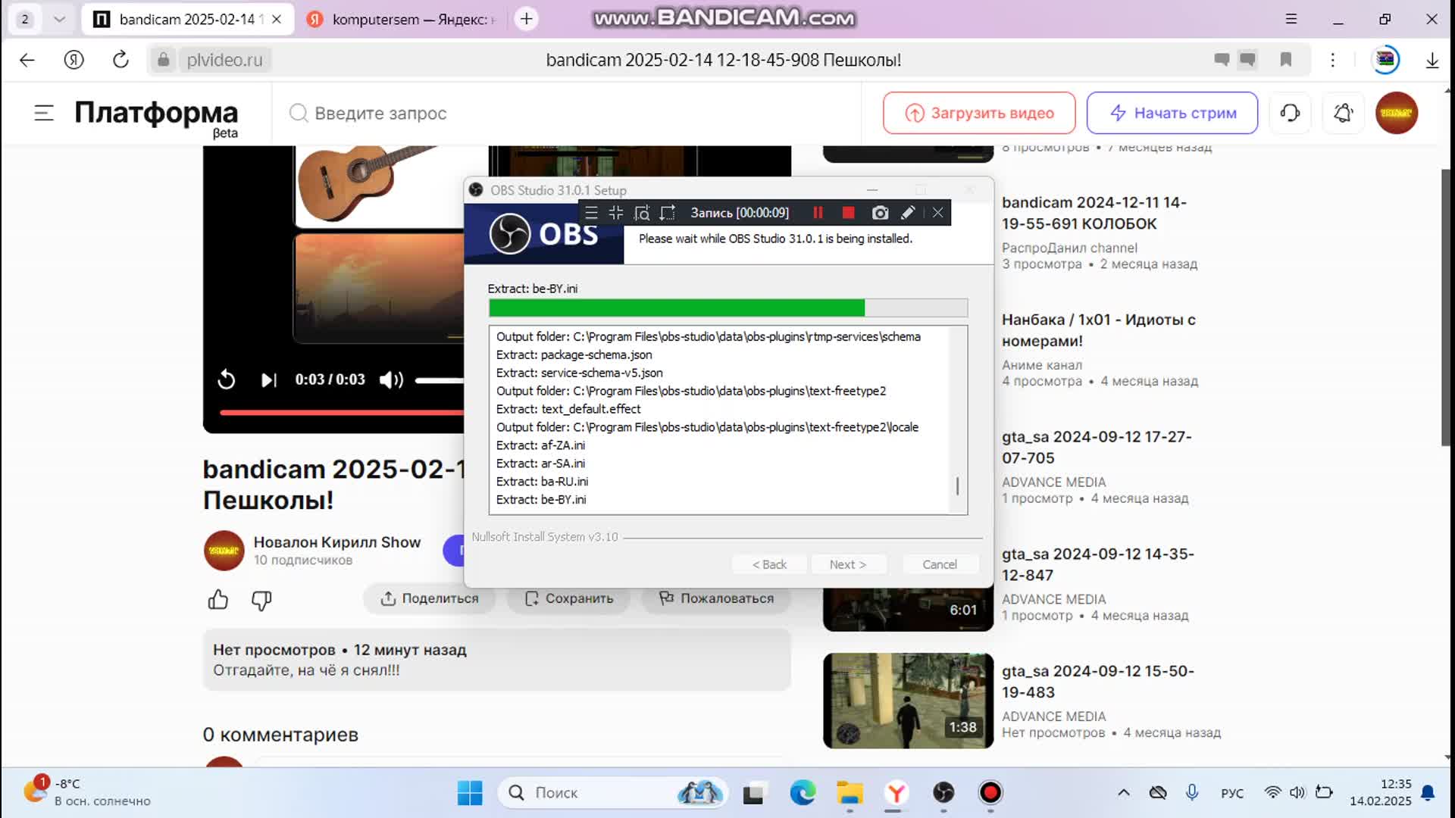Seek on the red video progress bar

pyautogui.click(x=341, y=413)
